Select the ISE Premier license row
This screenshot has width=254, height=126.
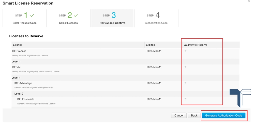click(x=125, y=53)
